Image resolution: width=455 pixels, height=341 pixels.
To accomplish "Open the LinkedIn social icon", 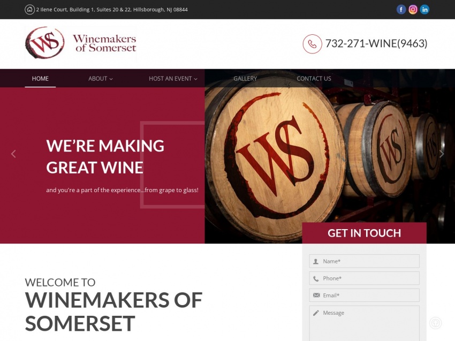I will click(x=424, y=10).
